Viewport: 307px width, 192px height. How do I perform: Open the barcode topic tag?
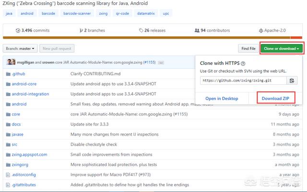tap(48, 13)
